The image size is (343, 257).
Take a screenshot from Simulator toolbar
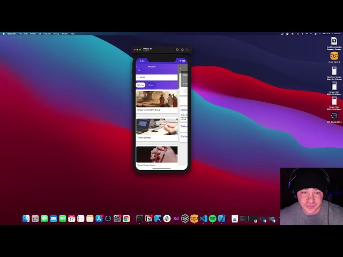[177, 50]
